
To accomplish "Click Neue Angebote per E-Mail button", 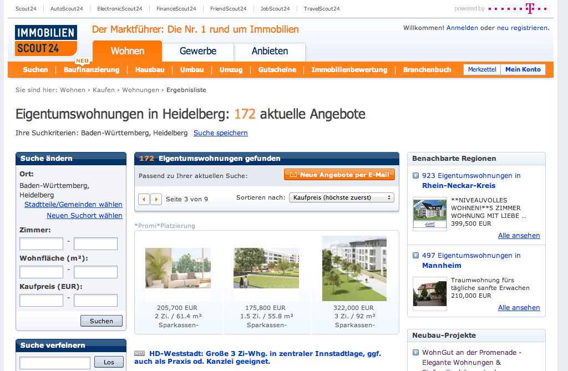I will pos(339,175).
